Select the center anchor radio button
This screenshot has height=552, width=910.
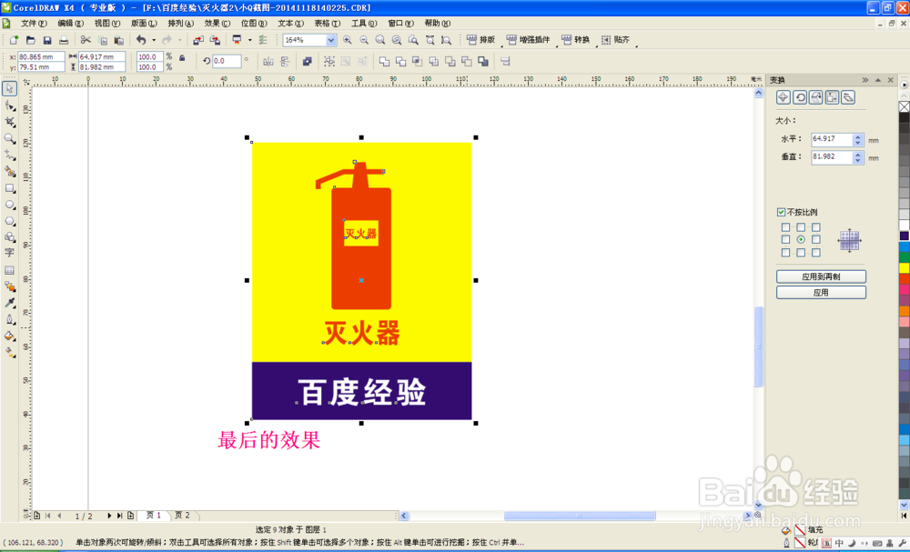tap(801, 238)
